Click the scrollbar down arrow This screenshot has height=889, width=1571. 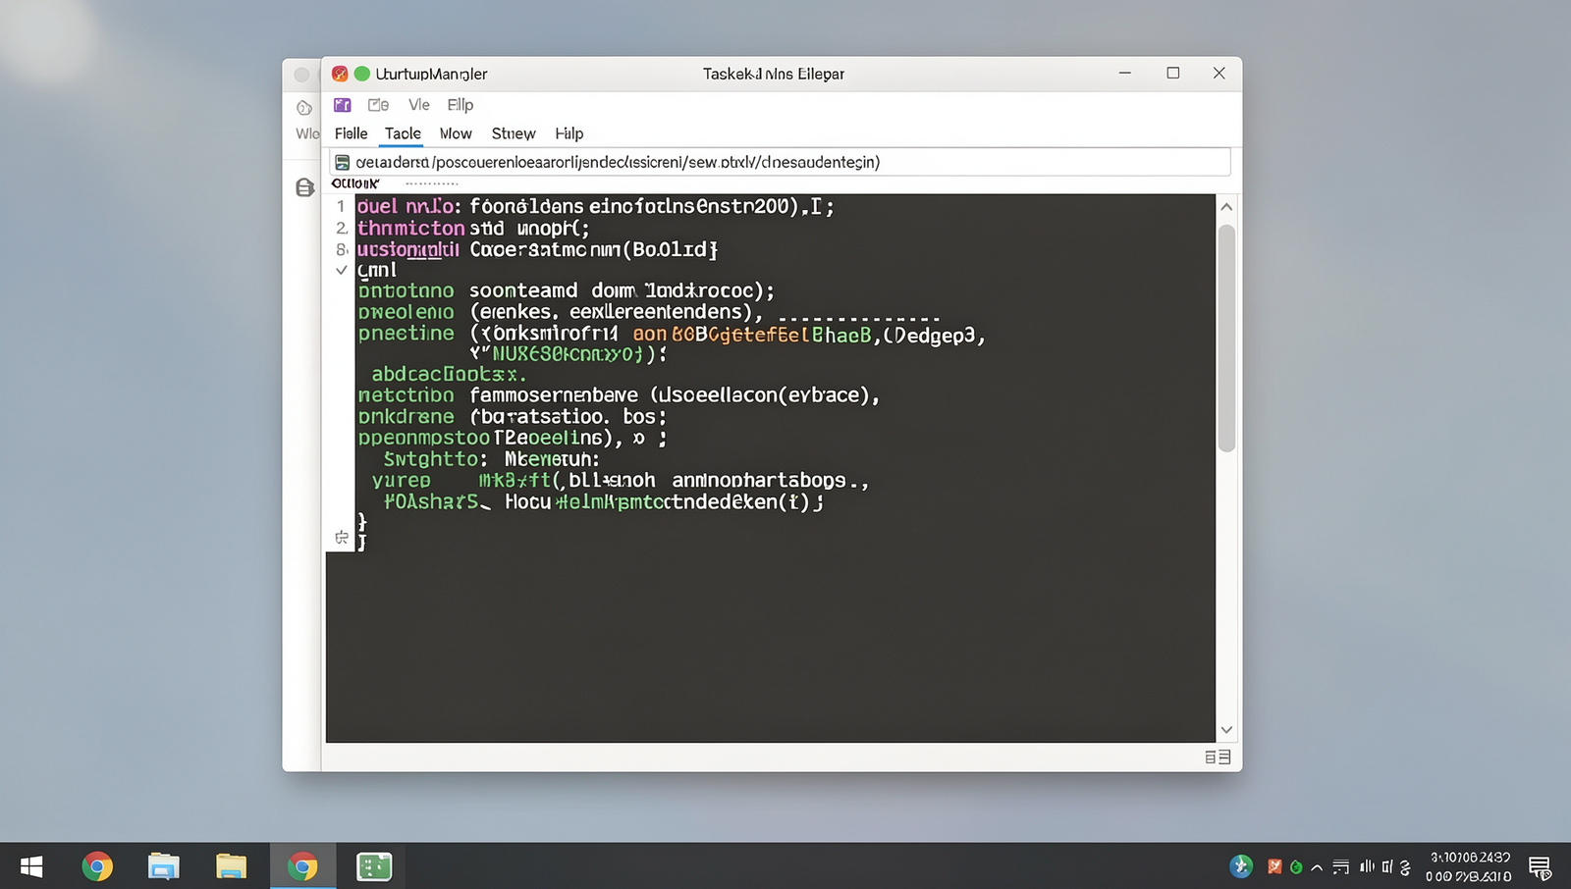pos(1226,730)
